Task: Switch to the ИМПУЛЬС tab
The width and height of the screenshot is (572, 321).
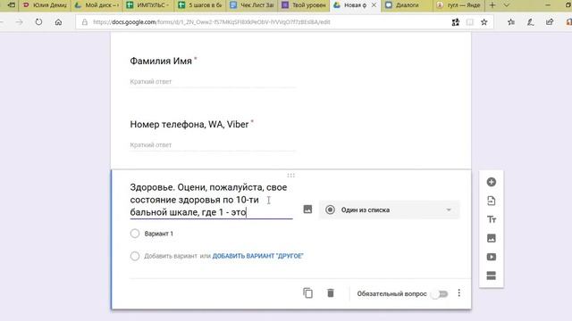Action: 149,5
